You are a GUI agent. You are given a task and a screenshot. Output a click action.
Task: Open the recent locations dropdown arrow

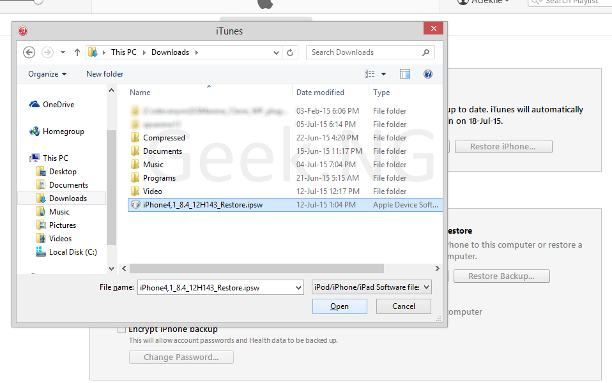click(x=63, y=52)
